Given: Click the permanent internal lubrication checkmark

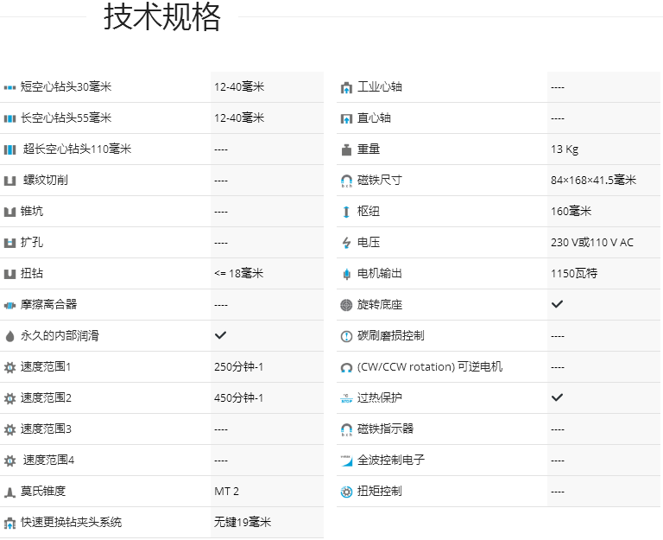Looking at the screenshot, I should (x=220, y=335).
